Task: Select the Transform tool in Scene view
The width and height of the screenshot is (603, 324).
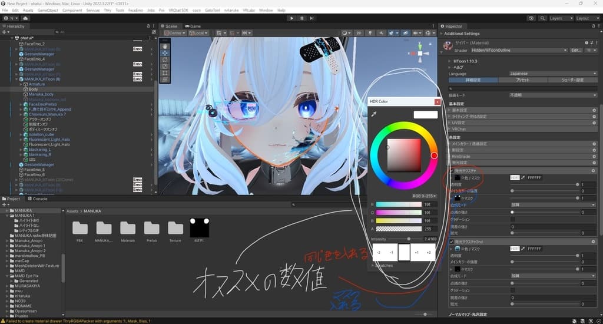Action: click(165, 79)
